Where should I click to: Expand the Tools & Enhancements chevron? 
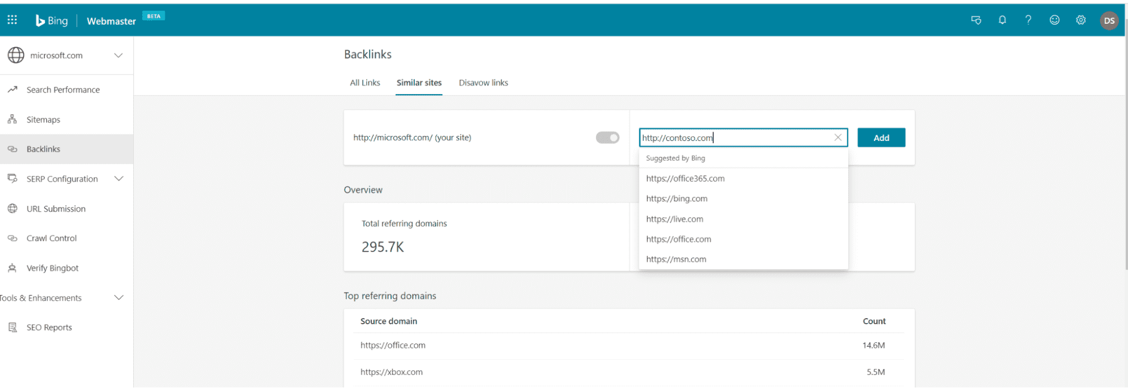(118, 298)
